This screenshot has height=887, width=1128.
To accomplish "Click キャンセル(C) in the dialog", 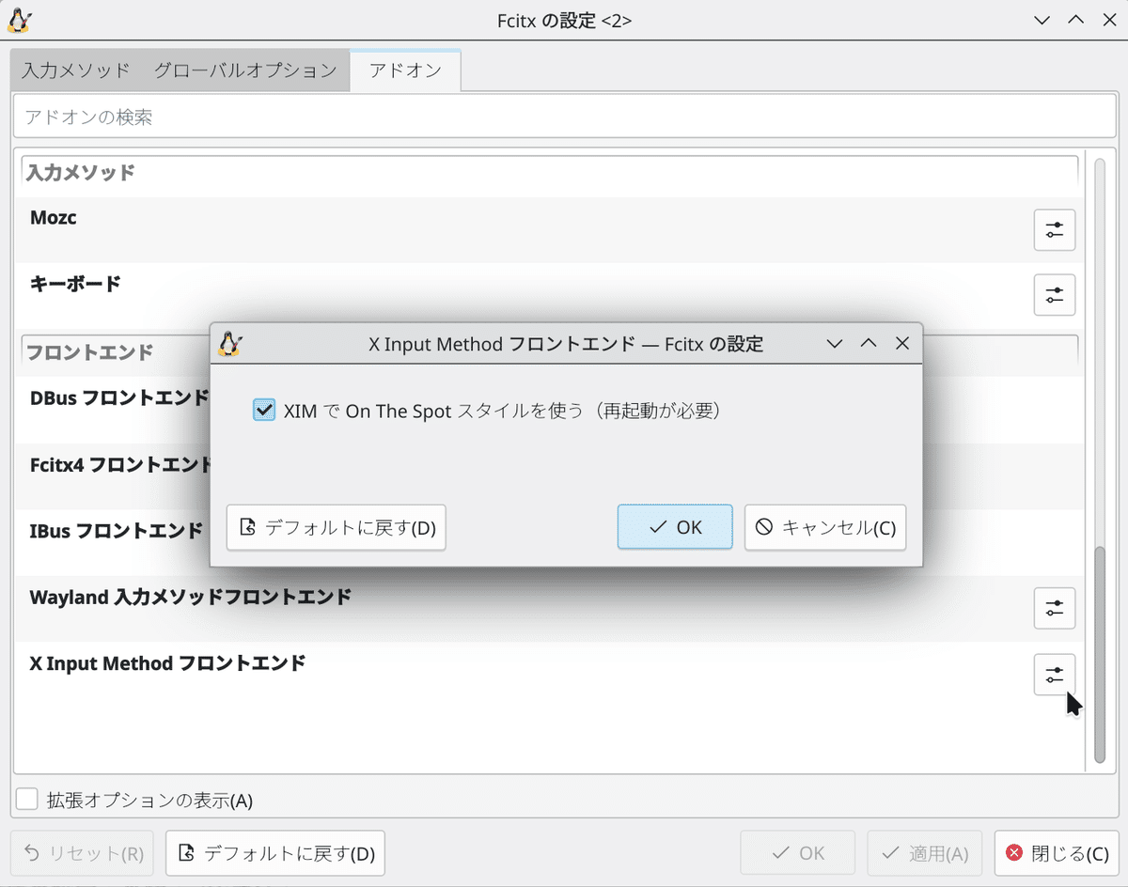I will point(825,527).
